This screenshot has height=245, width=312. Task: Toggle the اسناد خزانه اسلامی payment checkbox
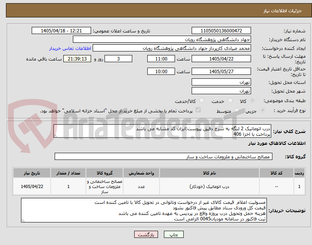pyautogui.click(x=198, y=110)
